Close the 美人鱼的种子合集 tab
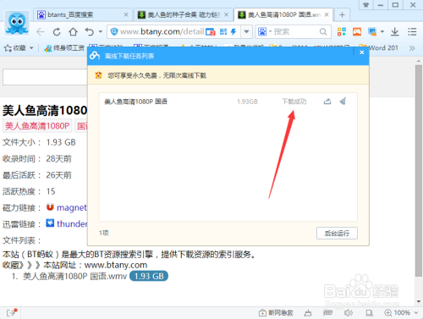The width and height of the screenshot is (423, 319). click(226, 14)
